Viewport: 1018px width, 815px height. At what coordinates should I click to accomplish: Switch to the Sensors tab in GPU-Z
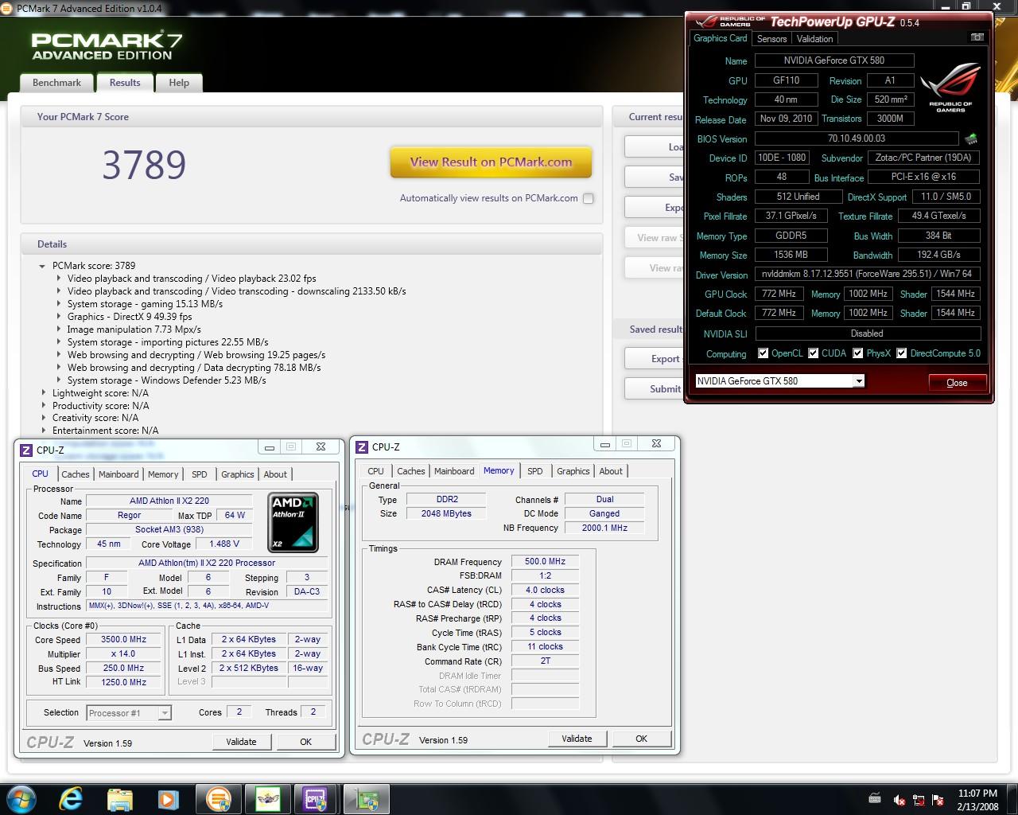click(x=771, y=39)
